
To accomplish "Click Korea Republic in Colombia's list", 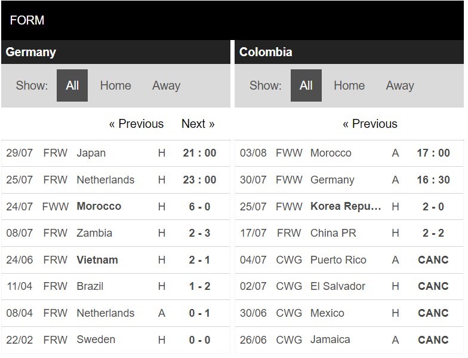I will 346,207.
